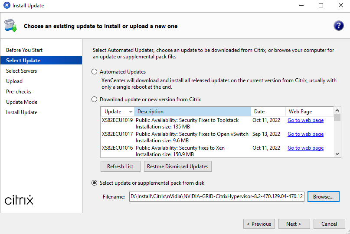350x234 pixels.
Task: Cancel the Install Update wizard
Action: click(329, 224)
